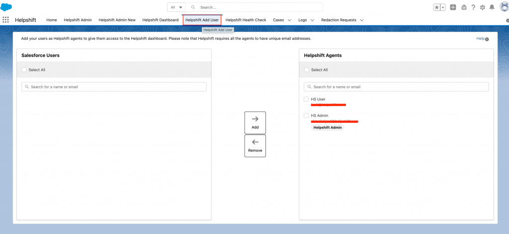Go to the Helpshift Health Check tab
The image size is (509, 234).
pos(246,20)
